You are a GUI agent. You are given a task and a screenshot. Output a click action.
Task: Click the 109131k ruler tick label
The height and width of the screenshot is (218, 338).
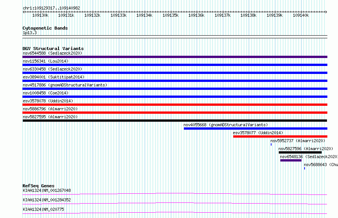[66, 15]
